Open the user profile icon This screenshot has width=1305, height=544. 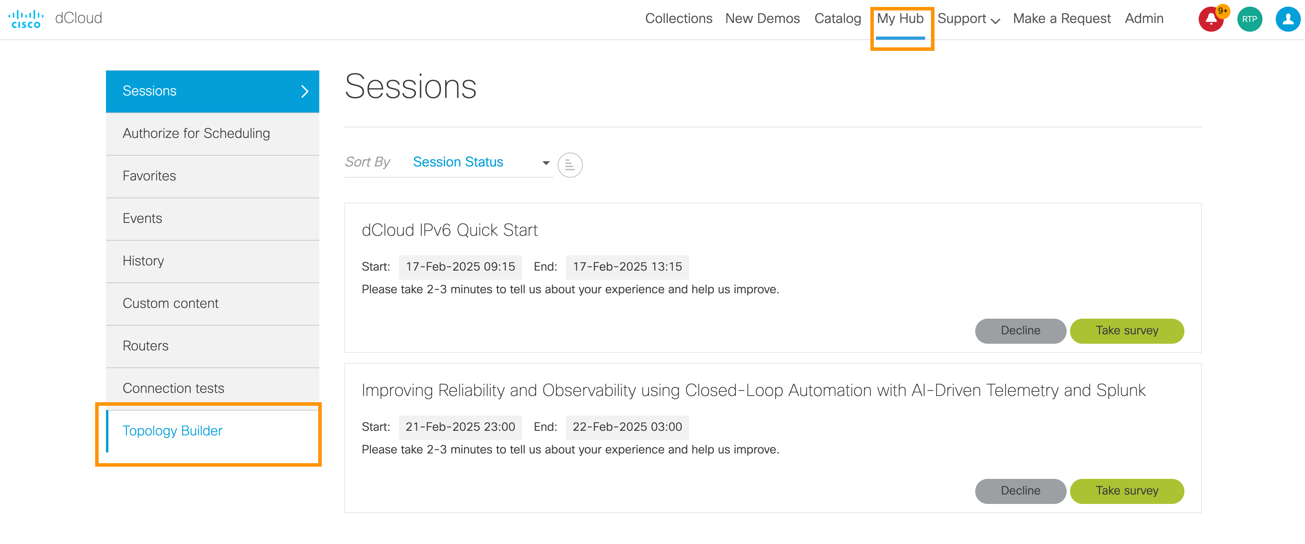[x=1288, y=19]
